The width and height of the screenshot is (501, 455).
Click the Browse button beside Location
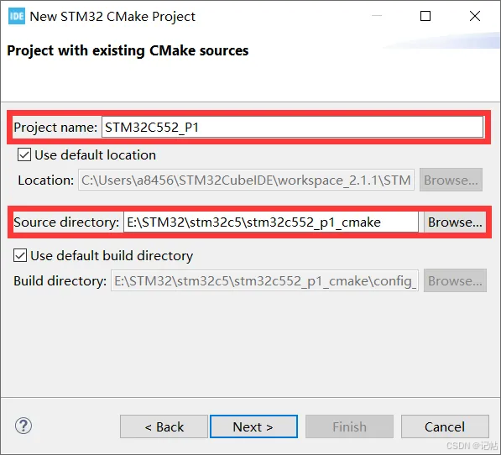(x=451, y=180)
